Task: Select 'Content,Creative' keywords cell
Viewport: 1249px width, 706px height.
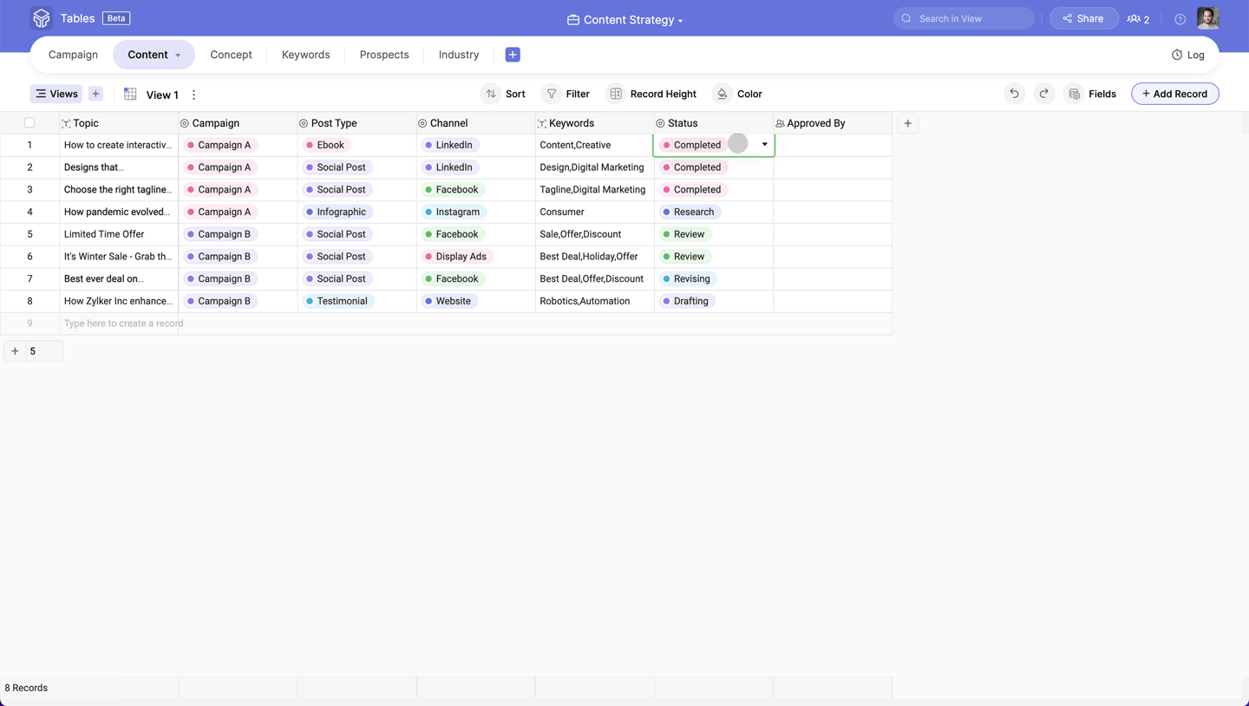Action: point(594,145)
